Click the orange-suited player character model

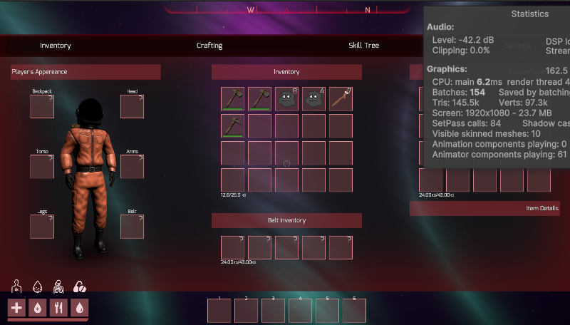tap(89, 178)
